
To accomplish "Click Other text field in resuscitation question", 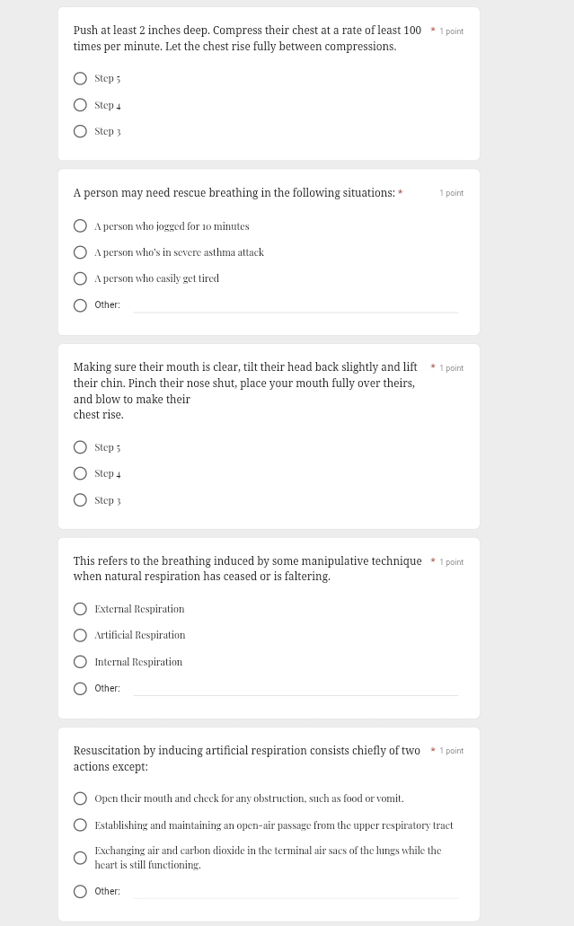I will [x=296, y=891].
